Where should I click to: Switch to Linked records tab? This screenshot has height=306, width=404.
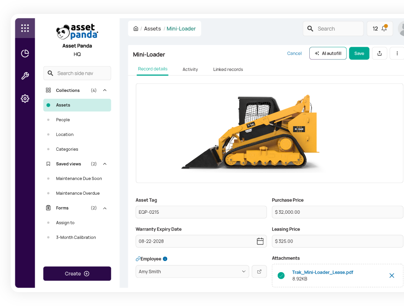(228, 70)
